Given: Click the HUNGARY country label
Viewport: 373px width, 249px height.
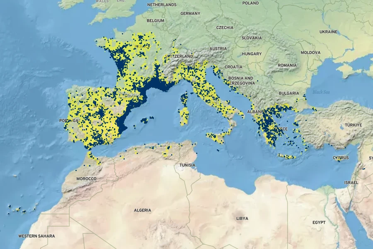Looking at the screenshot, I should point(252,54).
